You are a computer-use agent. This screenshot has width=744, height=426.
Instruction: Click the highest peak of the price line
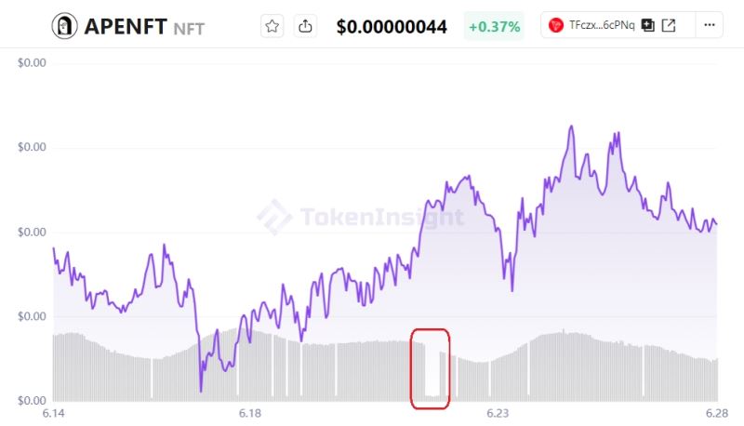[x=571, y=126]
